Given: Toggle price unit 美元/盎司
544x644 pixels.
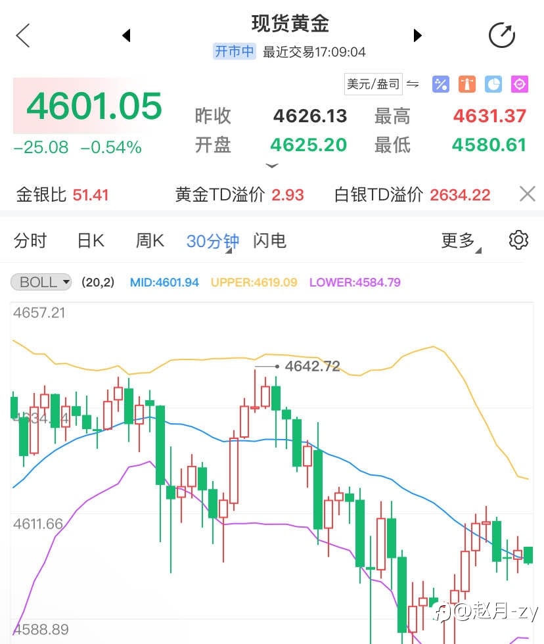Looking at the screenshot, I should [373, 84].
